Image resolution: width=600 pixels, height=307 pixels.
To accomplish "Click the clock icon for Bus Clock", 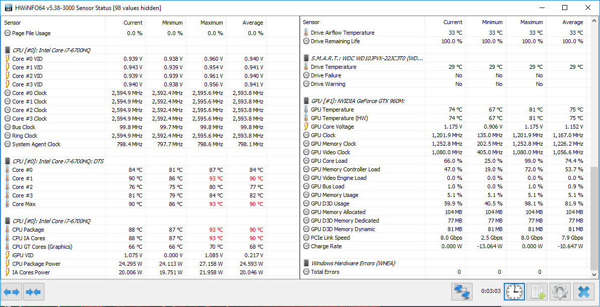I will tap(8, 127).
